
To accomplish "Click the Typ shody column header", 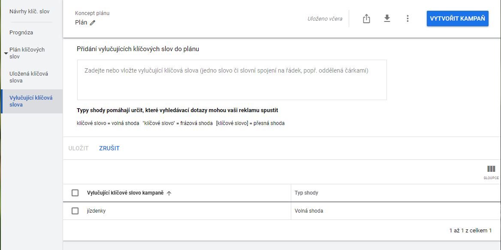I will pyautogui.click(x=306, y=193).
